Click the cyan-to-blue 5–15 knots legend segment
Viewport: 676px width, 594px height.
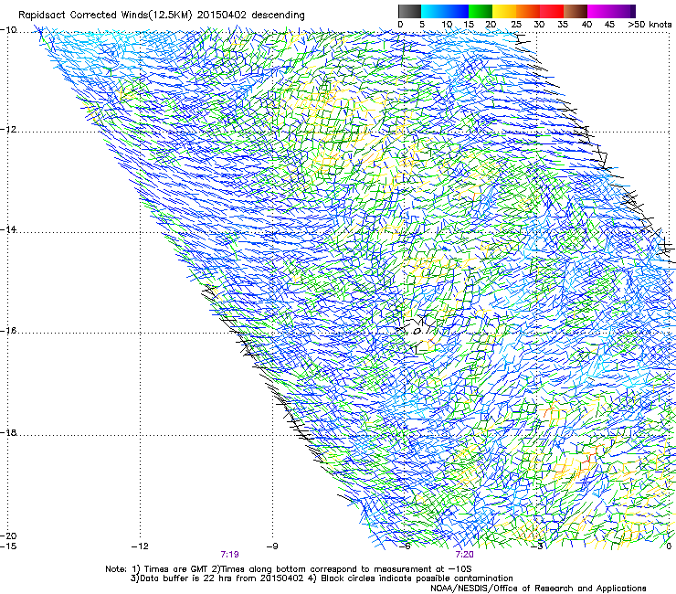(445, 11)
